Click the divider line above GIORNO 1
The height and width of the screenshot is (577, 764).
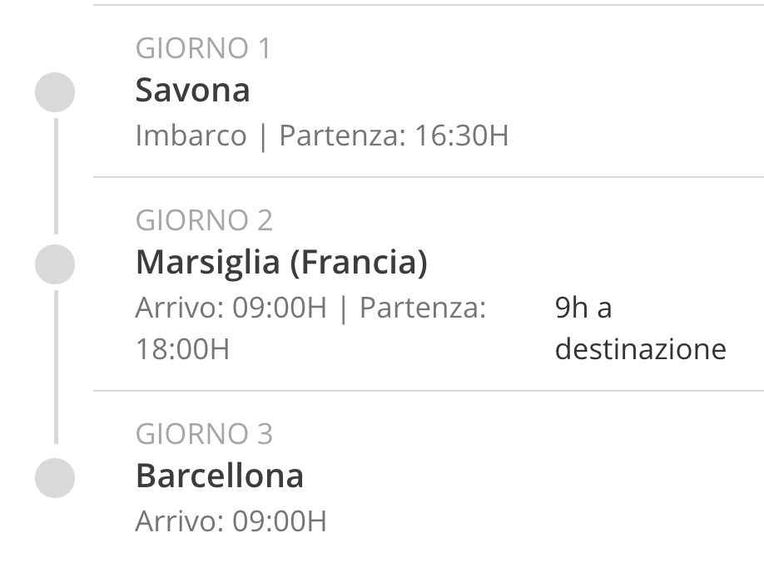pos(429,5)
